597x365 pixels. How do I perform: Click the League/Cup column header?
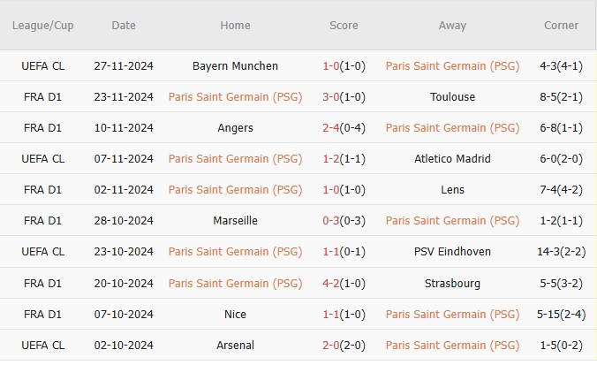(x=42, y=26)
